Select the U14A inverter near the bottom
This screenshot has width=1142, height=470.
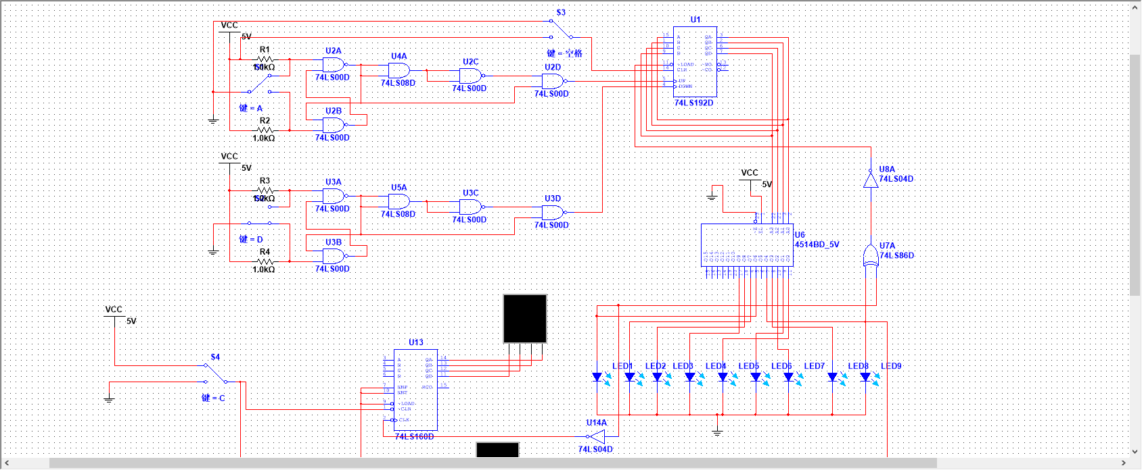(596, 436)
